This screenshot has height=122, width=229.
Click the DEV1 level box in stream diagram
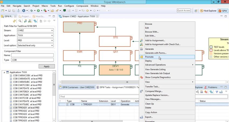pyautogui.click(x=115, y=70)
